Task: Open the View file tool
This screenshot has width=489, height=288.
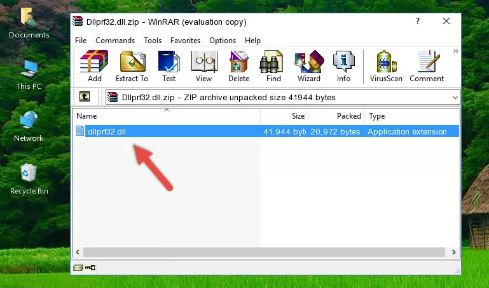Action: click(x=204, y=66)
